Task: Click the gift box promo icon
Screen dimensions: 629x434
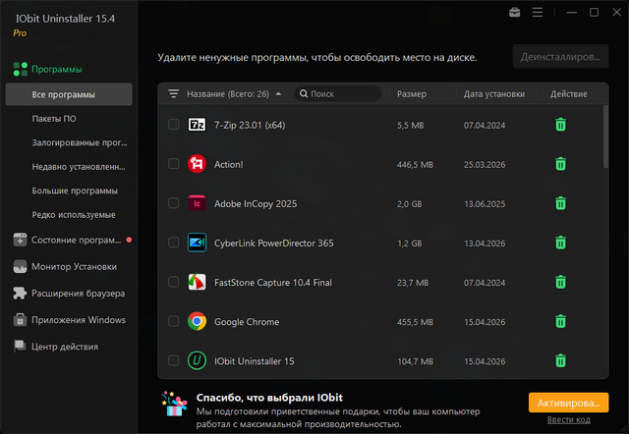Action: click(x=175, y=404)
